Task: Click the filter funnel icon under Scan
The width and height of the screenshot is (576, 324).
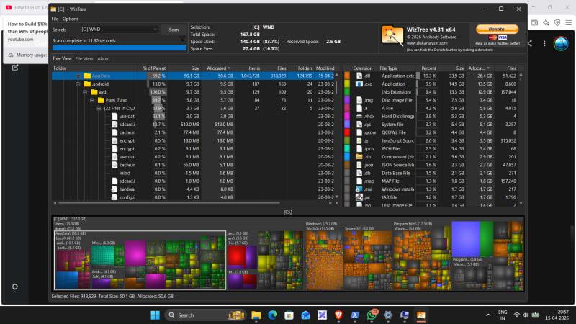Action: pos(182,39)
